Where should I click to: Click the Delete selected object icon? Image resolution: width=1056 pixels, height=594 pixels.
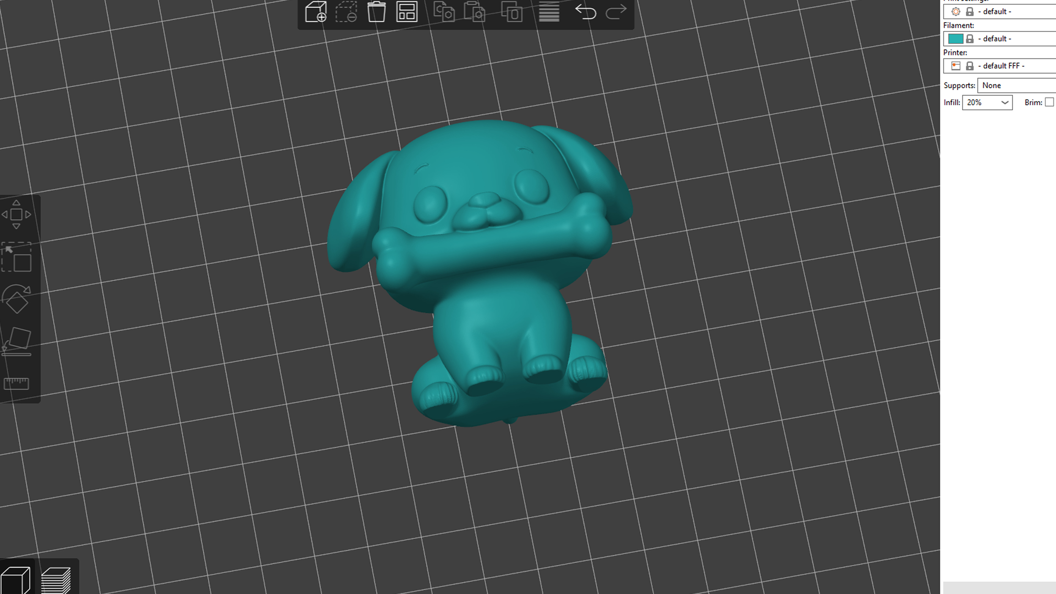tap(346, 12)
